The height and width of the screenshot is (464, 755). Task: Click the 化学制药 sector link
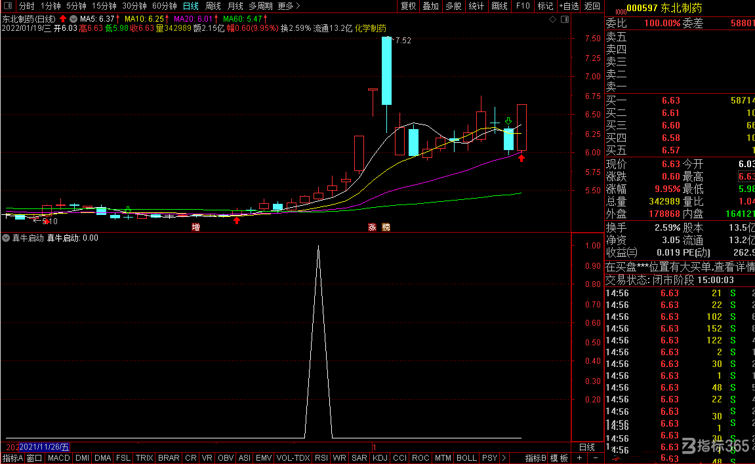pyautogui.click(x=370, y=28)
